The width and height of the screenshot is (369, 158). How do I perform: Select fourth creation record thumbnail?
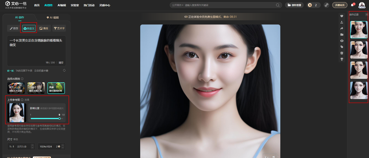tap(359, 90)
